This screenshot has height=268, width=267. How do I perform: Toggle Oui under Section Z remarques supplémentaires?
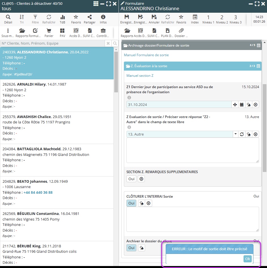pos(131,179)
